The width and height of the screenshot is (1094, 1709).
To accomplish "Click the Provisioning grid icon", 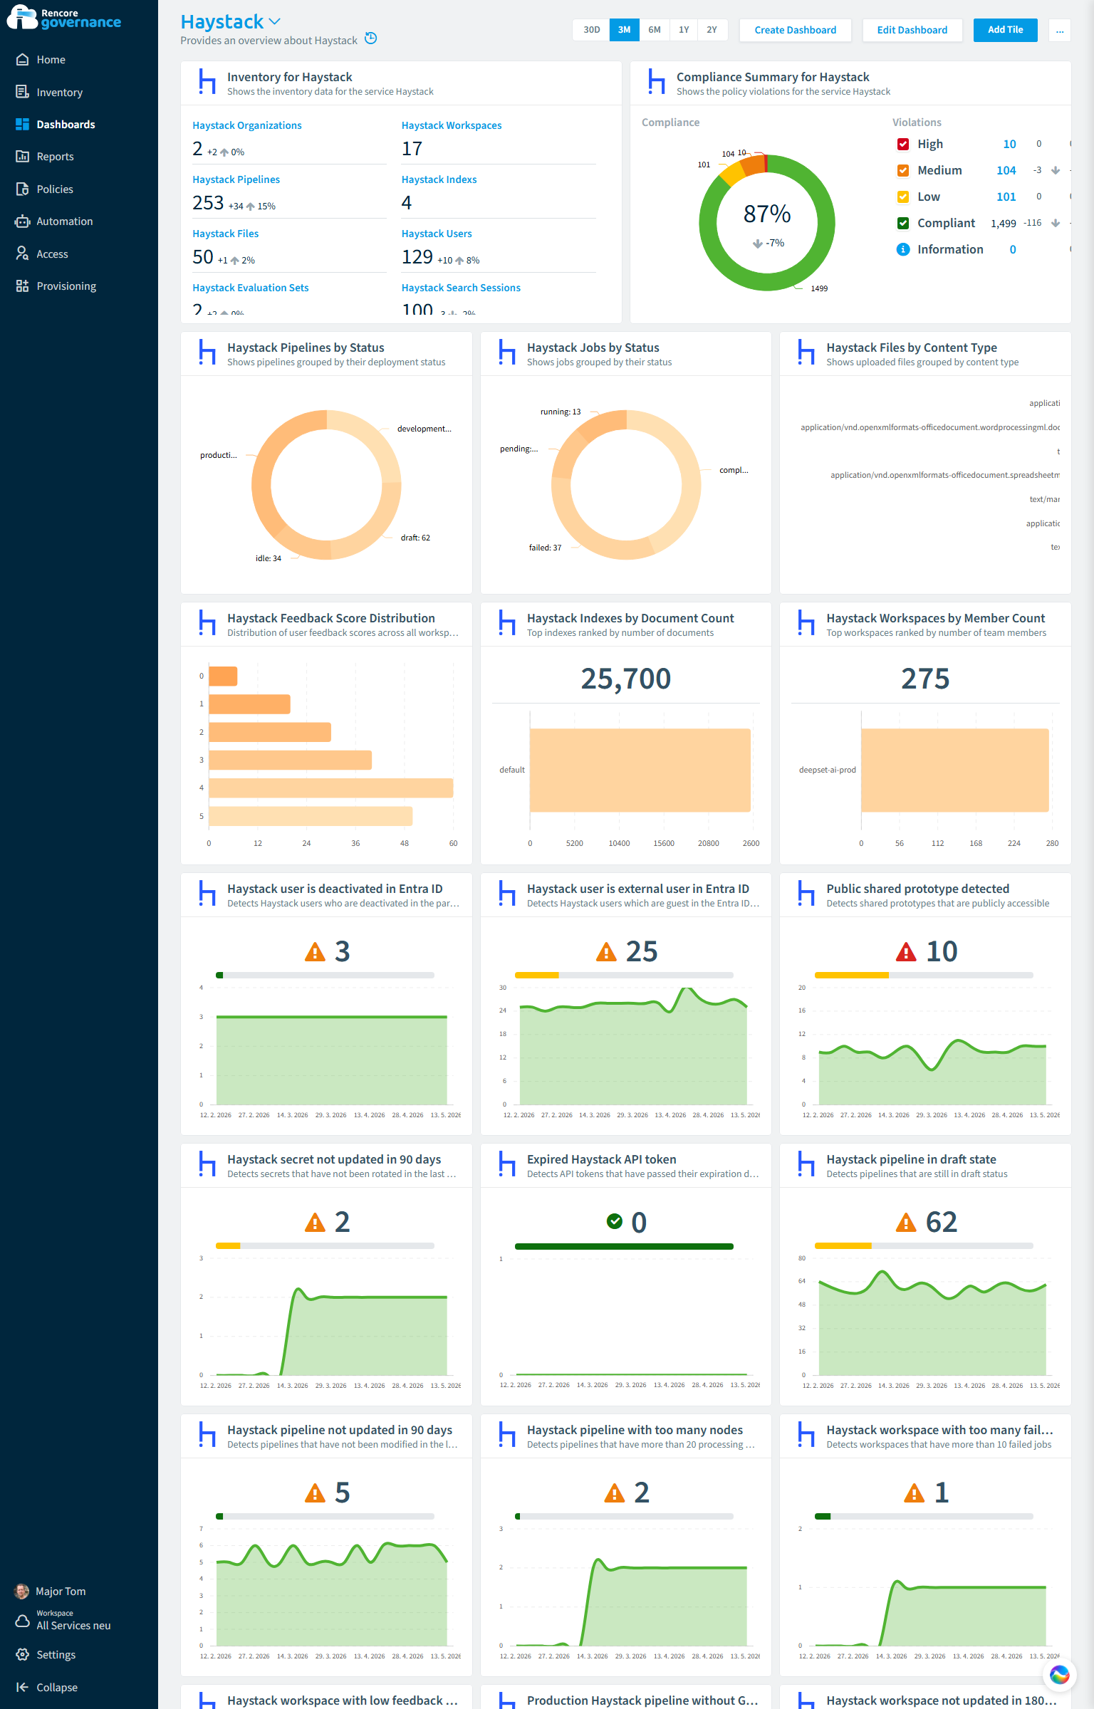I will [x=22, y=286].
